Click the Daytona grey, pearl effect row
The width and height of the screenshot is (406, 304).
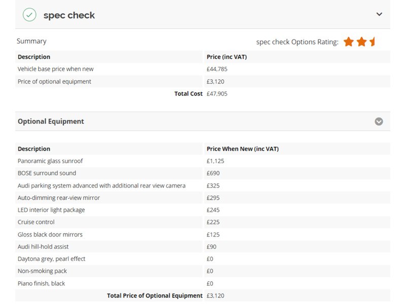tap(51, 259)
